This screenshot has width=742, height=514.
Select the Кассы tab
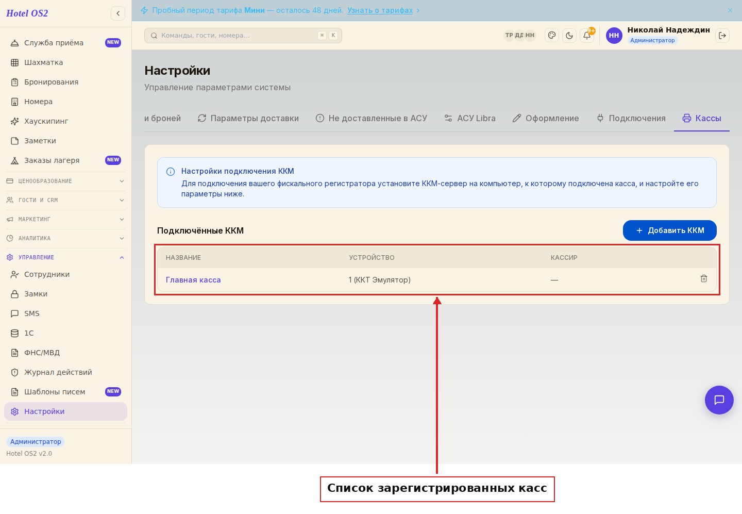click(702, 118)
